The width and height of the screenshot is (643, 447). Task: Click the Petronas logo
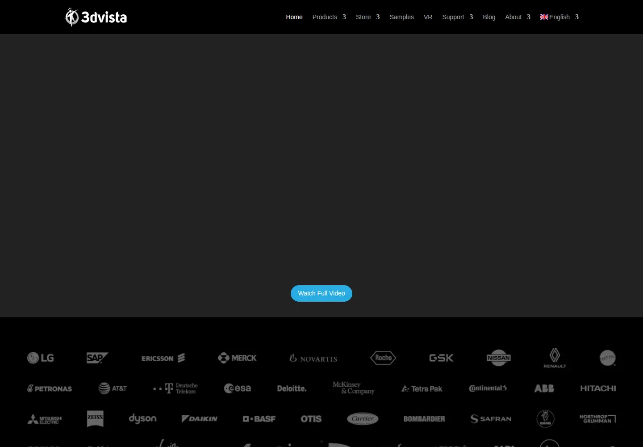(x=50, y=388)
